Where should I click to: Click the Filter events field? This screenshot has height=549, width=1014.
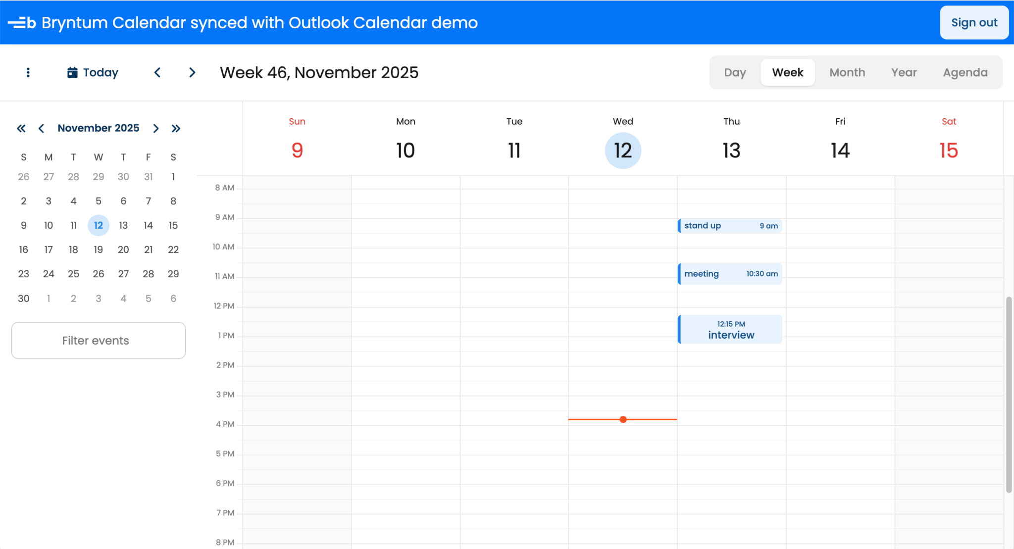coord(99,341)
